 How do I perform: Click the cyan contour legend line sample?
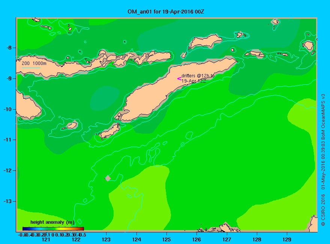[31, 68]
